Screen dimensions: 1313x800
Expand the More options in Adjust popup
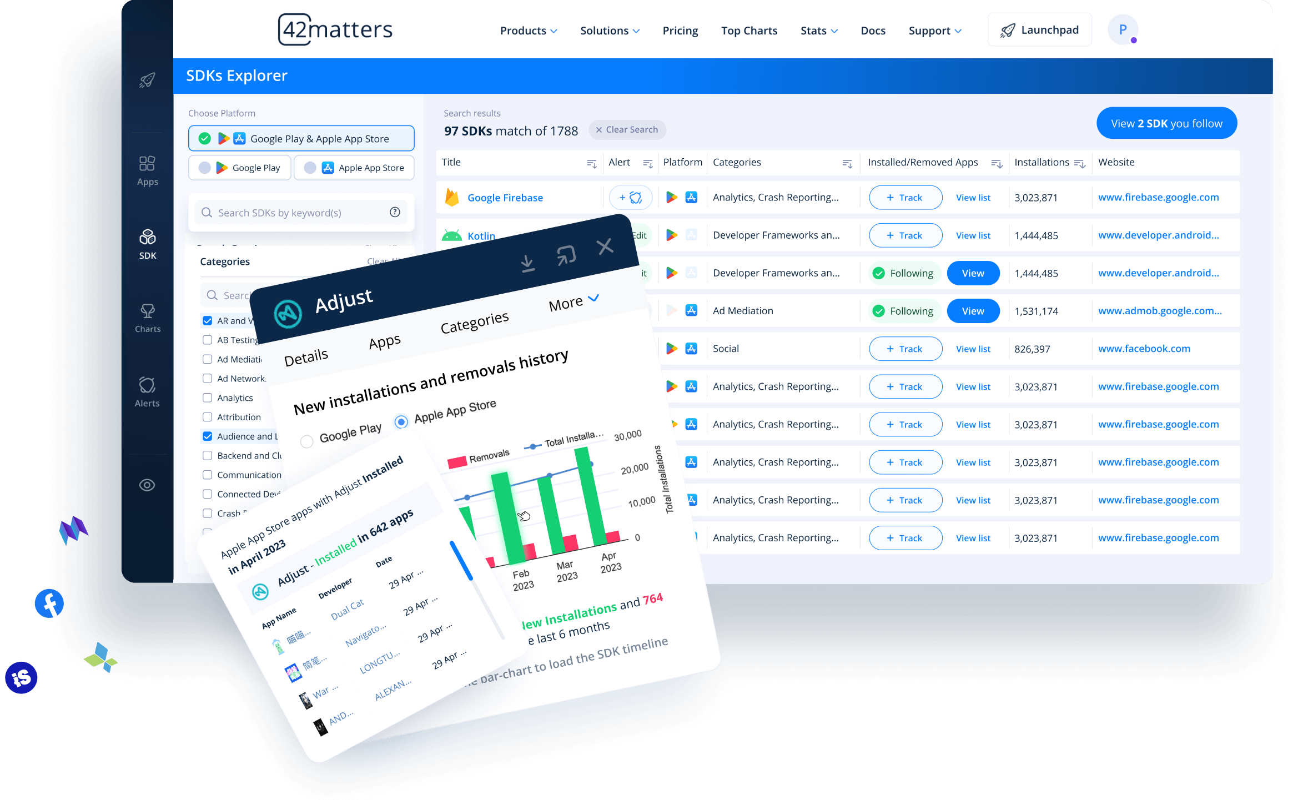tap(571, 303)
